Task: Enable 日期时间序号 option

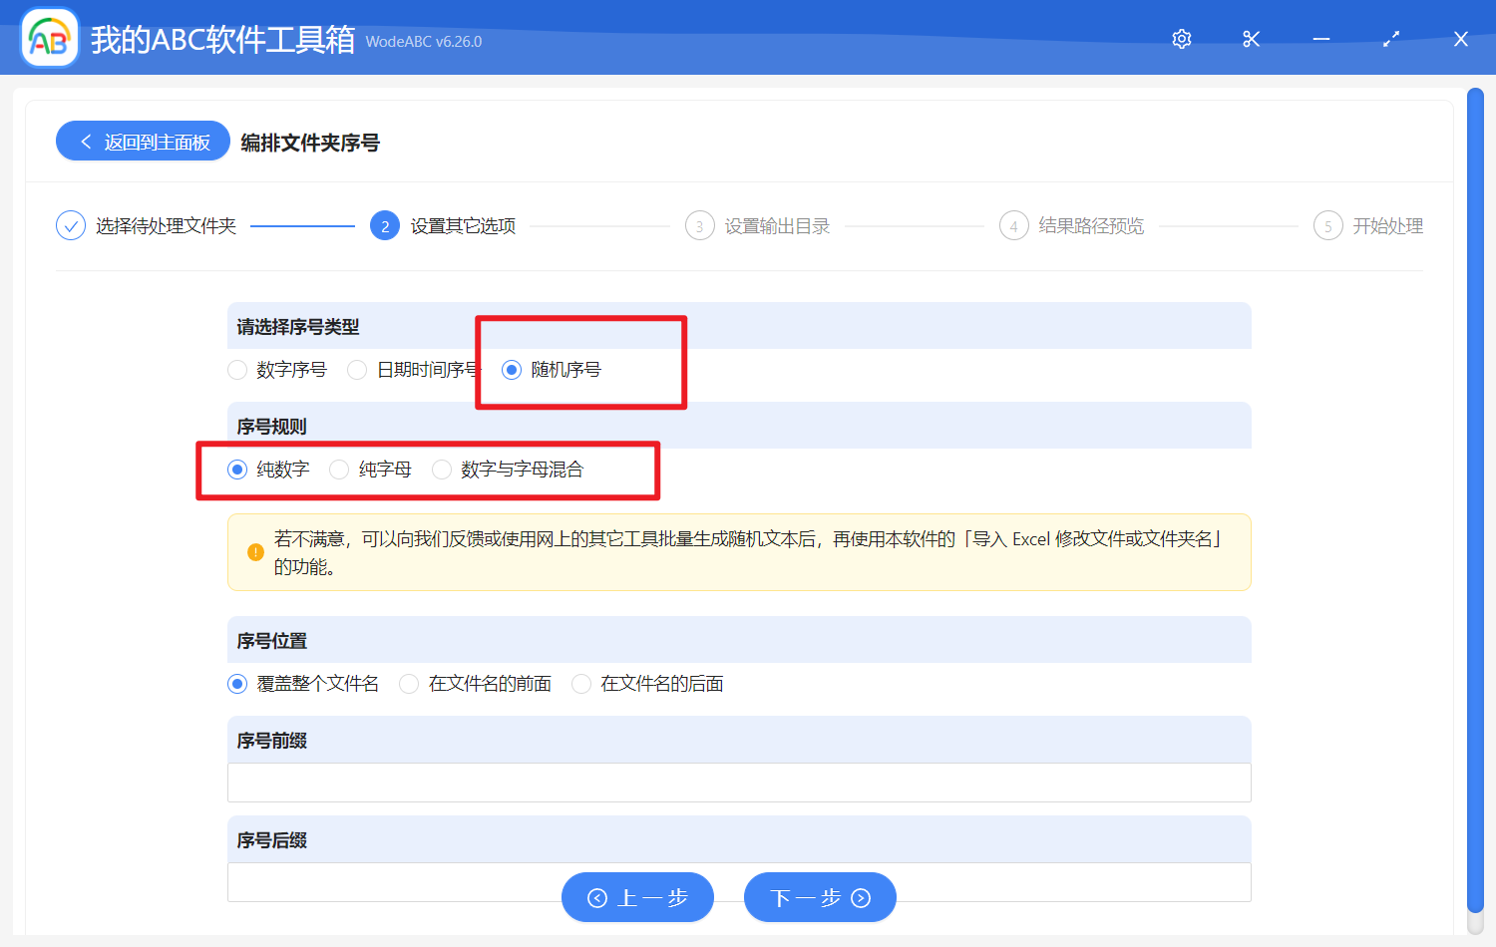Action: point(356,369)
